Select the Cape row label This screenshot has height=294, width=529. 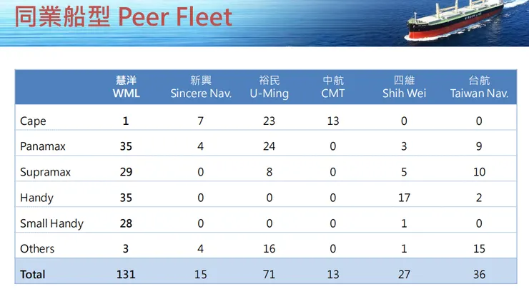(33, 121)
